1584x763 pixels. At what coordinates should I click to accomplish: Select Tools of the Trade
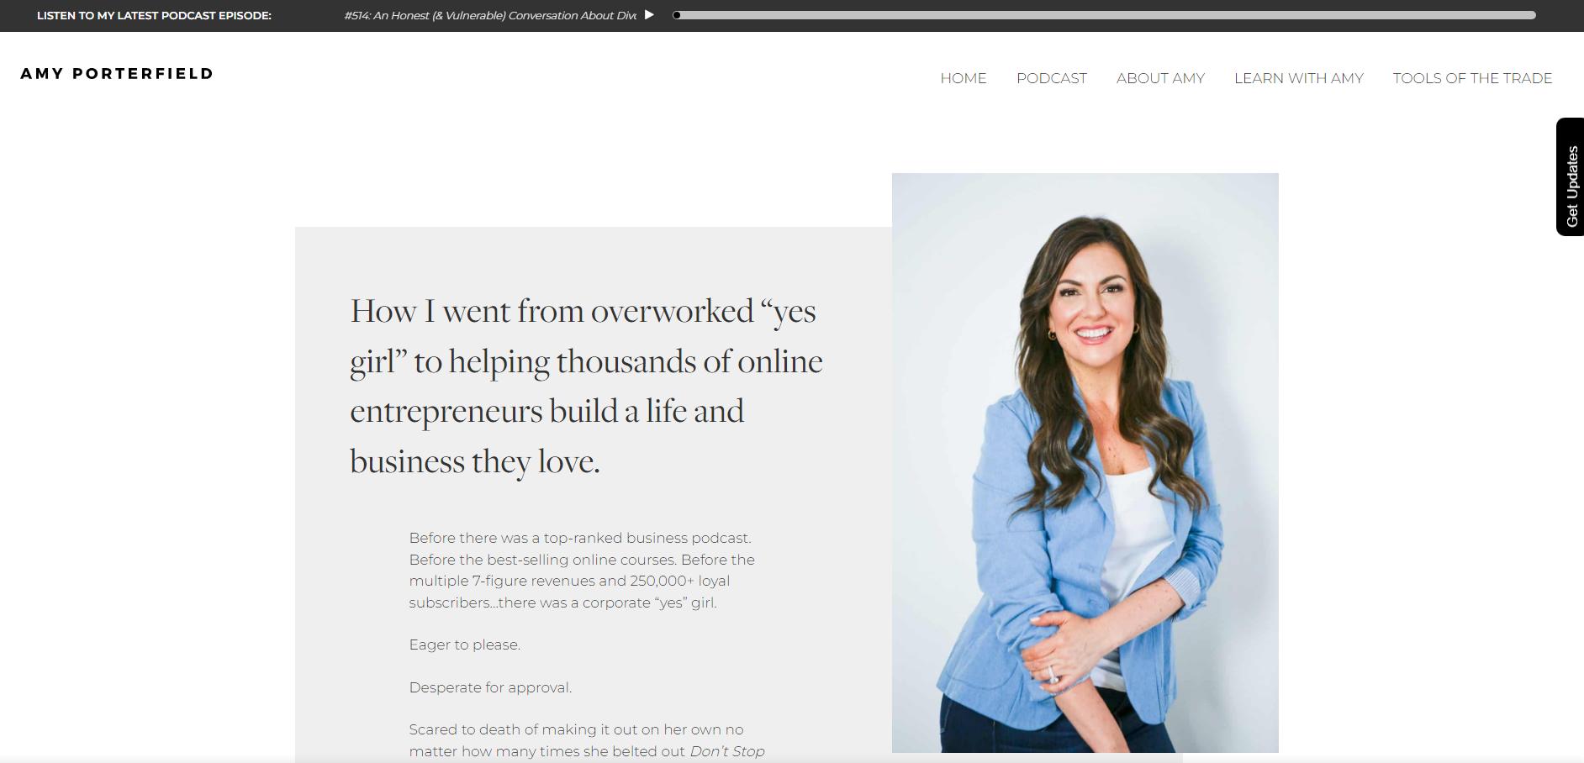(1472, 78)
